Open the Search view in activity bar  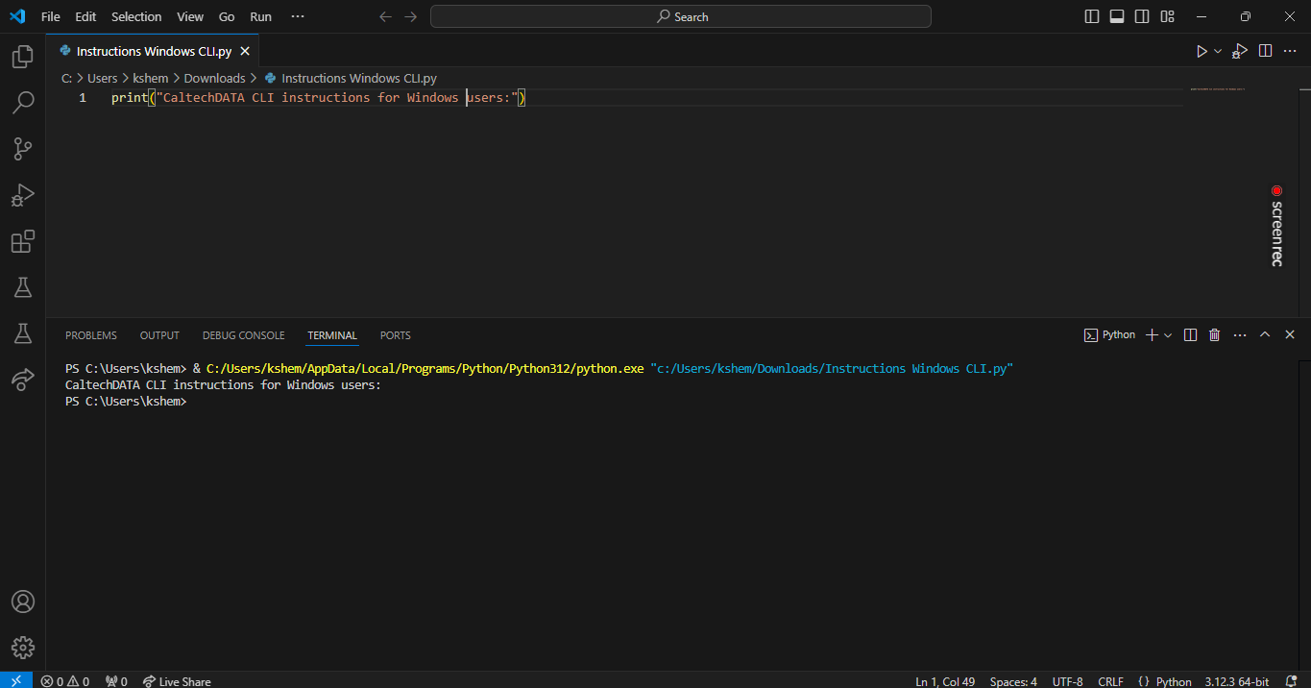point(22,103)
